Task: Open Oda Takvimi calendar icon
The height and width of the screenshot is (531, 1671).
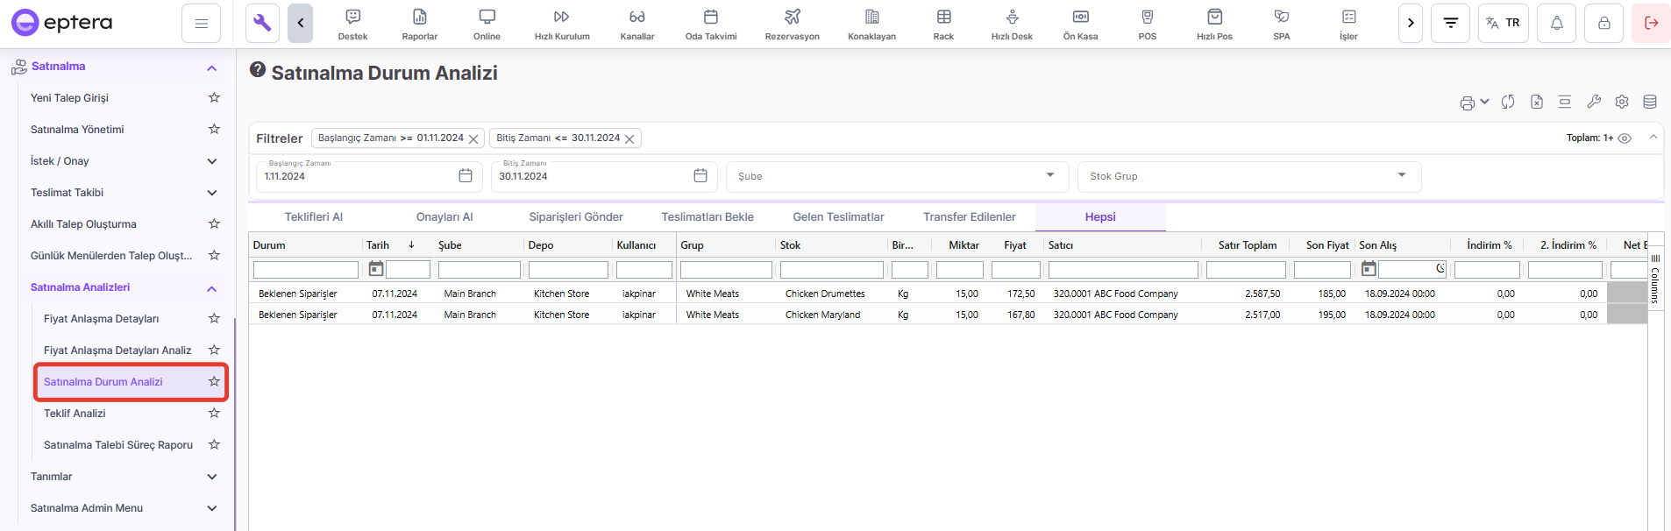Action: click(710, 18)
